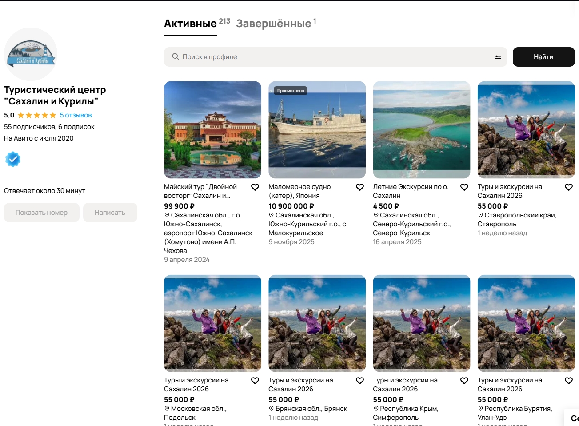This screenshot has width=579, height=426.
Task: Click the magnifier icon in profile search
Action: click(x=176, y=57)
